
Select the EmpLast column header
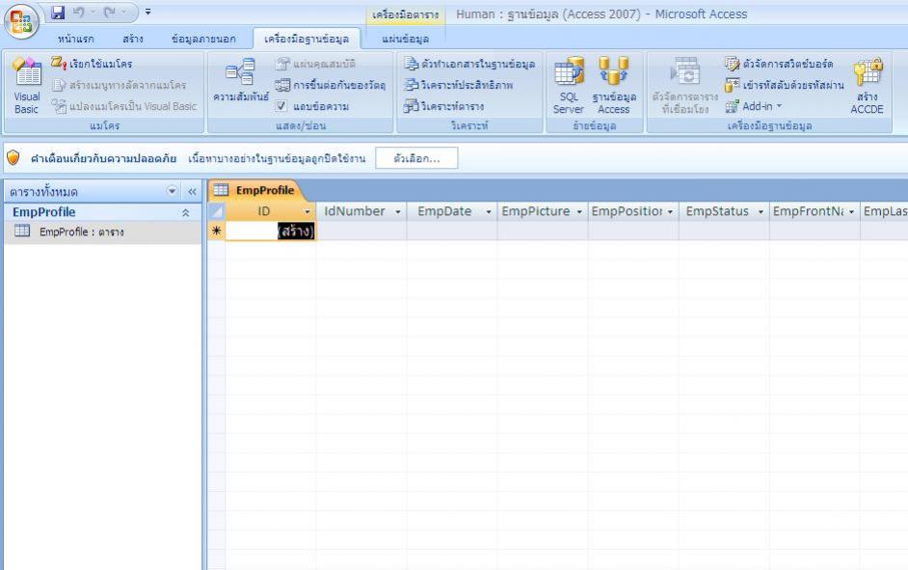click(x=884, y=211)
